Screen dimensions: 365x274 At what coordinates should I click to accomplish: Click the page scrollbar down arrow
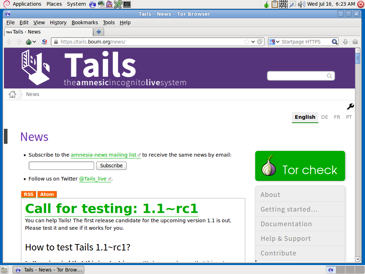[358, 259]
